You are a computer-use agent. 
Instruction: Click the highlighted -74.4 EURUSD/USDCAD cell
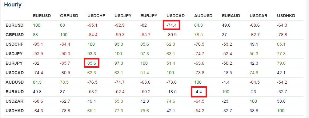[171, 25]
